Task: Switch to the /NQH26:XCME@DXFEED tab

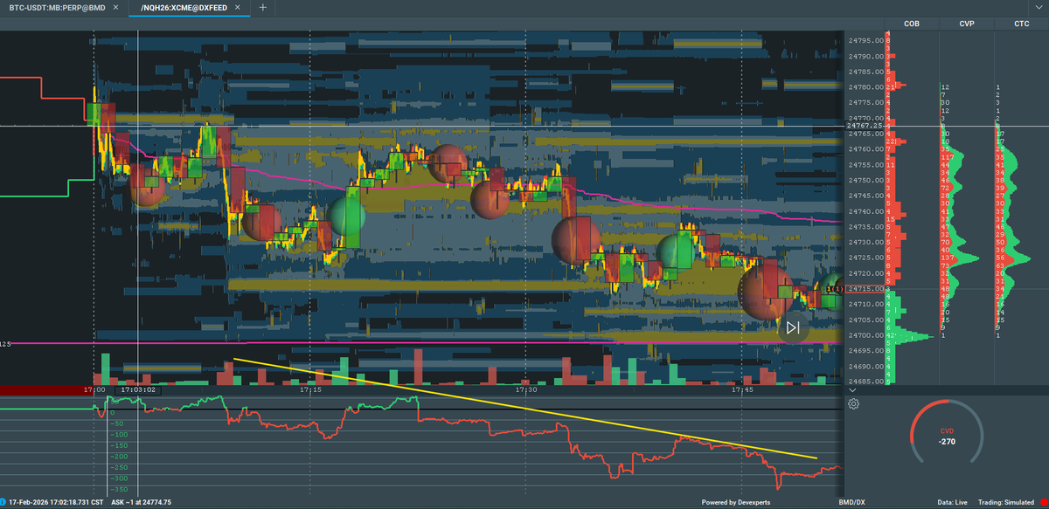Action: pyautogui.click(x=184, y=7)
